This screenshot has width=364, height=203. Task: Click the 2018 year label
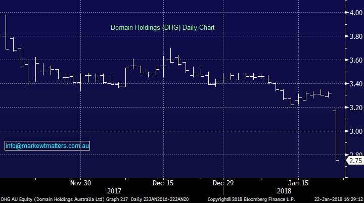point(284,191)
